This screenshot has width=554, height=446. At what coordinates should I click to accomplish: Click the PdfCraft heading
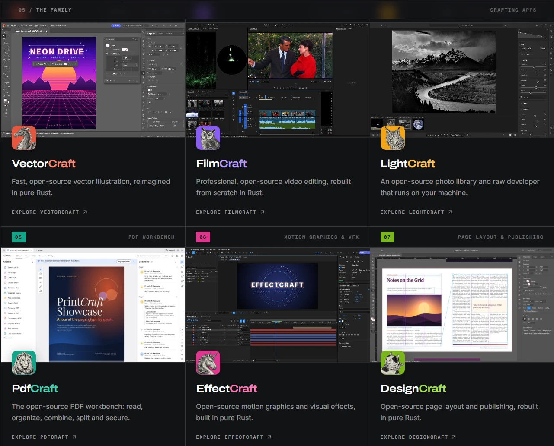pos(35,389)
